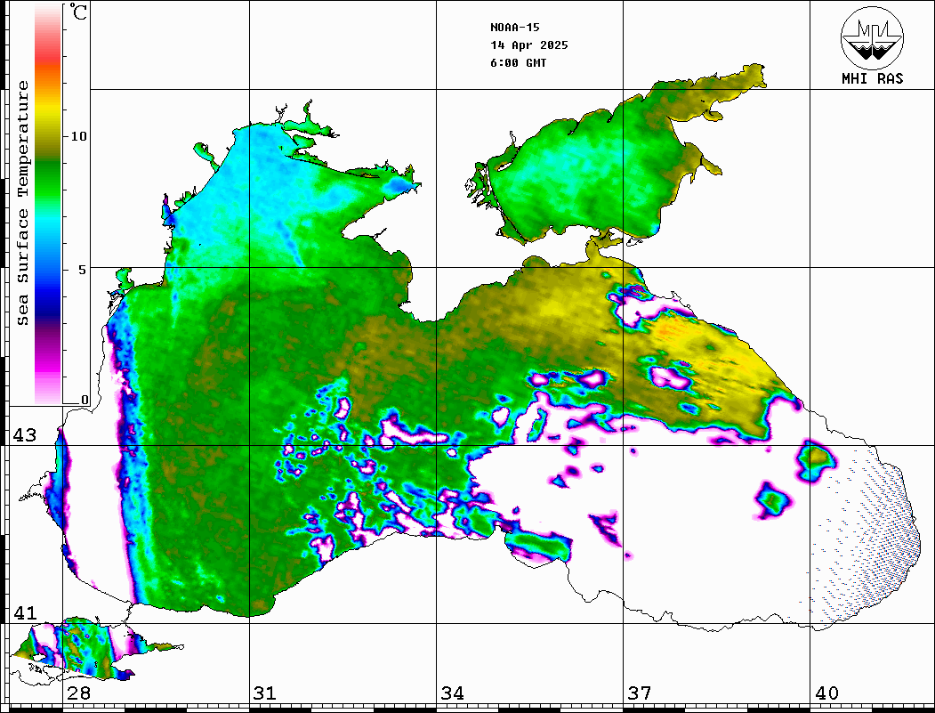This screenshot has height=713, width=935.
Task: Click longitude label '37'
Action: tap(640, 693)
